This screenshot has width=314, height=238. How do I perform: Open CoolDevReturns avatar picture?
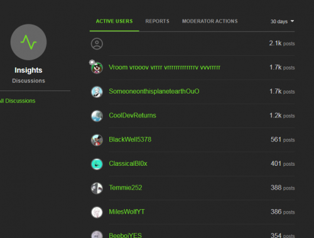pyautogui.click(x=97, y=116)
